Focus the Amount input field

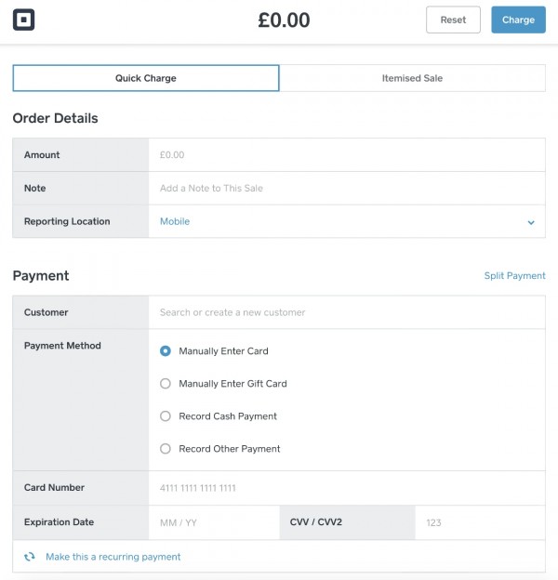pyautogui.click(x=346, y=155)
